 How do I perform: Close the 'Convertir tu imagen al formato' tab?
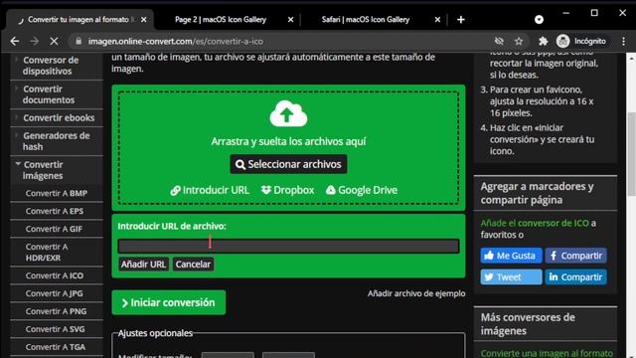tap(143, 20)
